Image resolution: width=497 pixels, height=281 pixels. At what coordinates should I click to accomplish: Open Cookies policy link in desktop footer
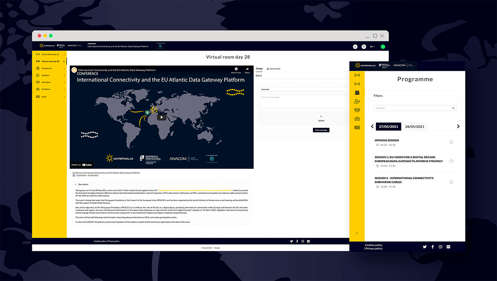coord(100,241)
